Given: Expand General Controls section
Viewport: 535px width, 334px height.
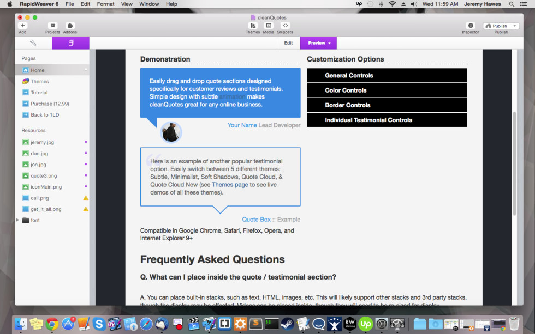Looking at the screenshot, I should 387,76.
